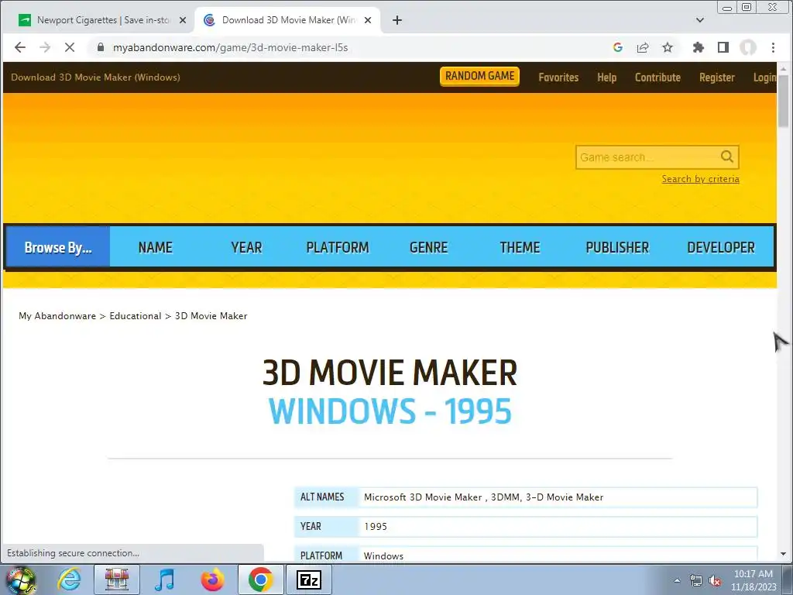Open the Chrome three-dot menu

(x=773, y=47)
